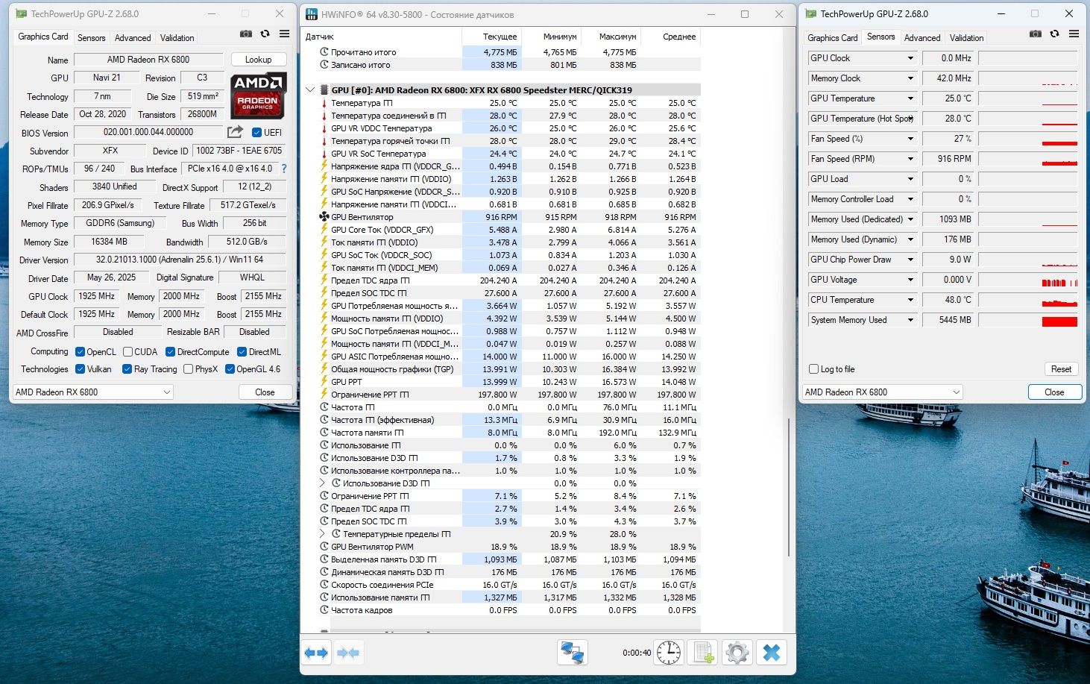Open HWiNFO settings gear icon
This screenshot has height=684, width=1090.
click(737, 653)
